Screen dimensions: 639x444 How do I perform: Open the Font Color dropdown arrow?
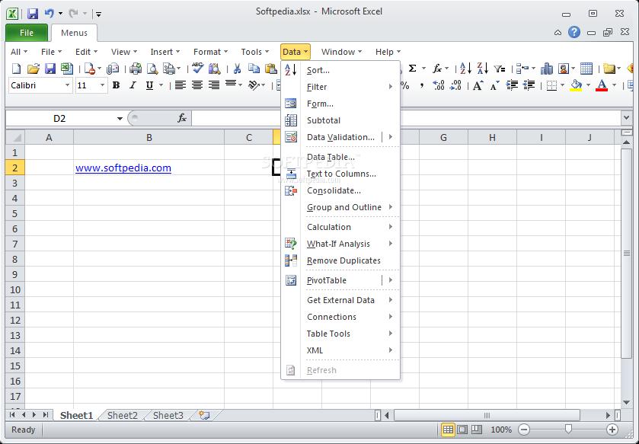click(614, 85)
